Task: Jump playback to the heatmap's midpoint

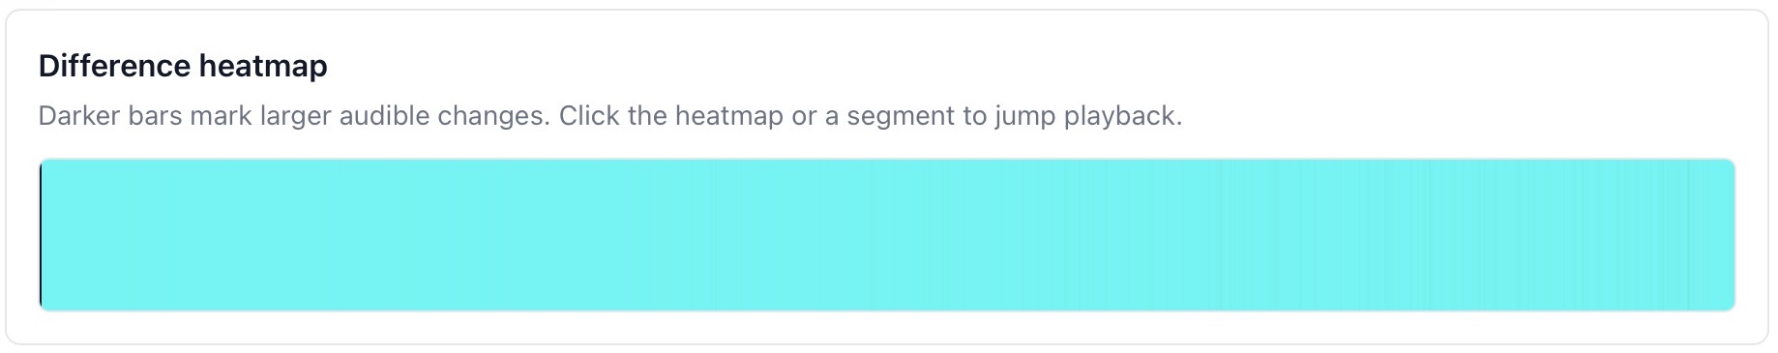Action: pyautogui.click(x=887, y=235)
